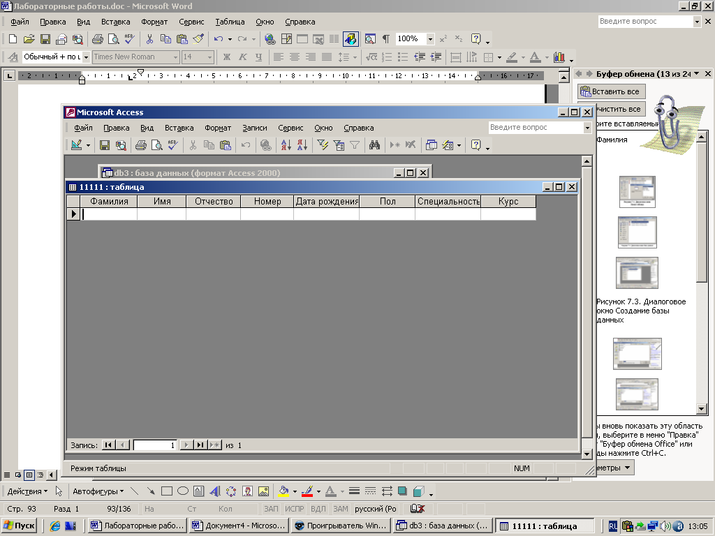Select the Oval tool in Drawing toolbar
Screen dimensions: 715x536
tap(182, 491)
